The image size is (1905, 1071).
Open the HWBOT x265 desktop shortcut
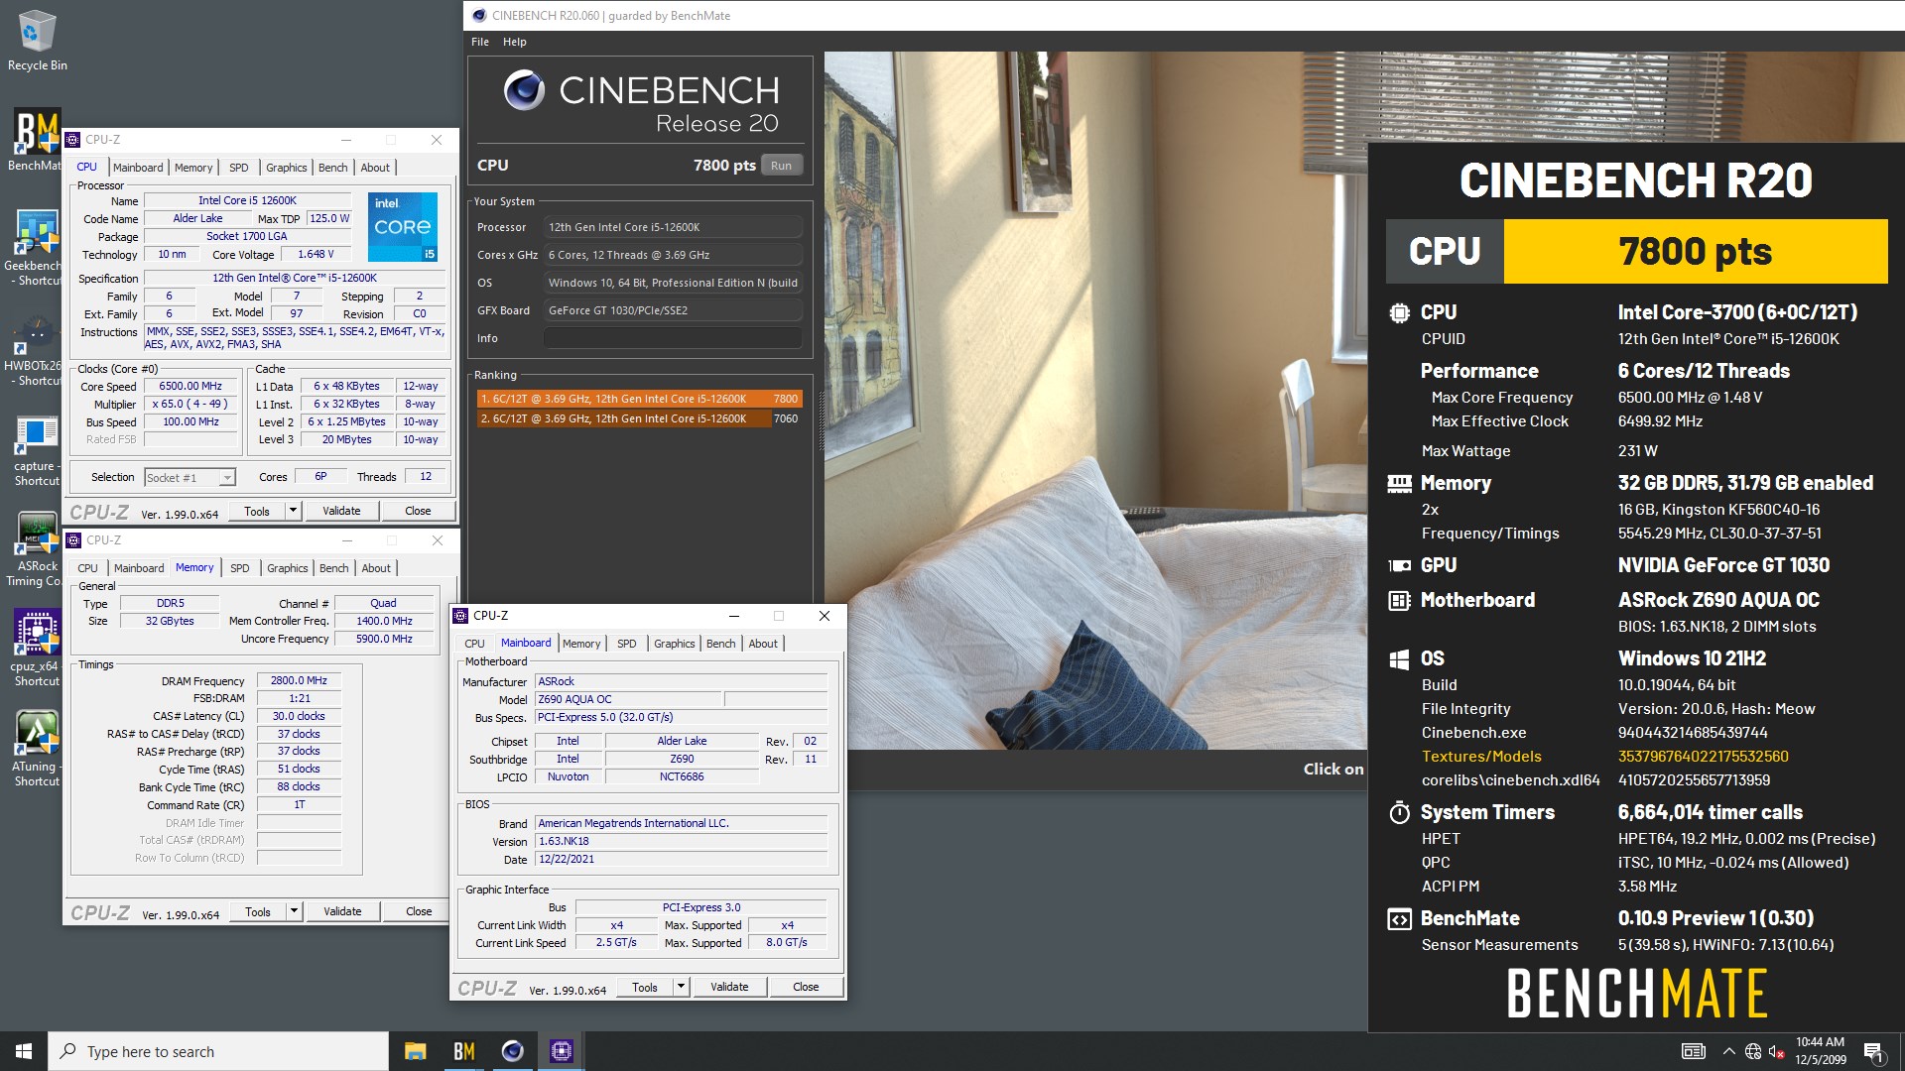tap(37, 349)
